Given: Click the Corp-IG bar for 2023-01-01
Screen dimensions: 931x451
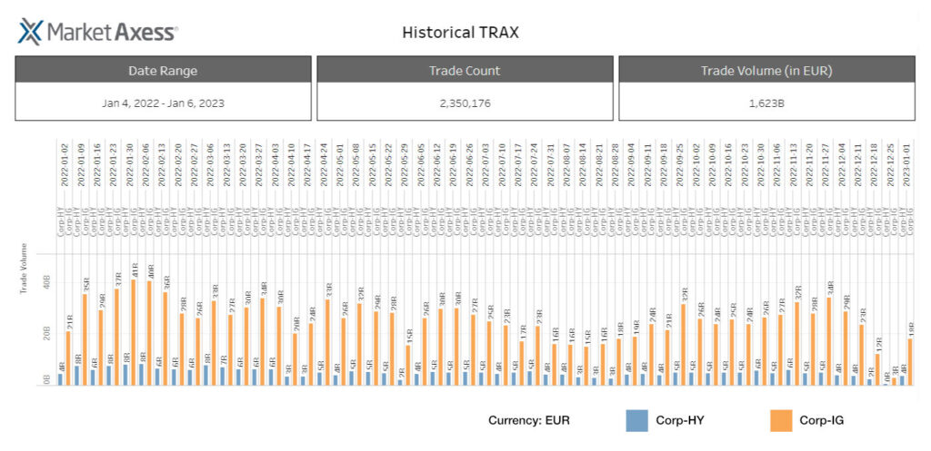Looking at the screenshot, I should coord(910,362).
